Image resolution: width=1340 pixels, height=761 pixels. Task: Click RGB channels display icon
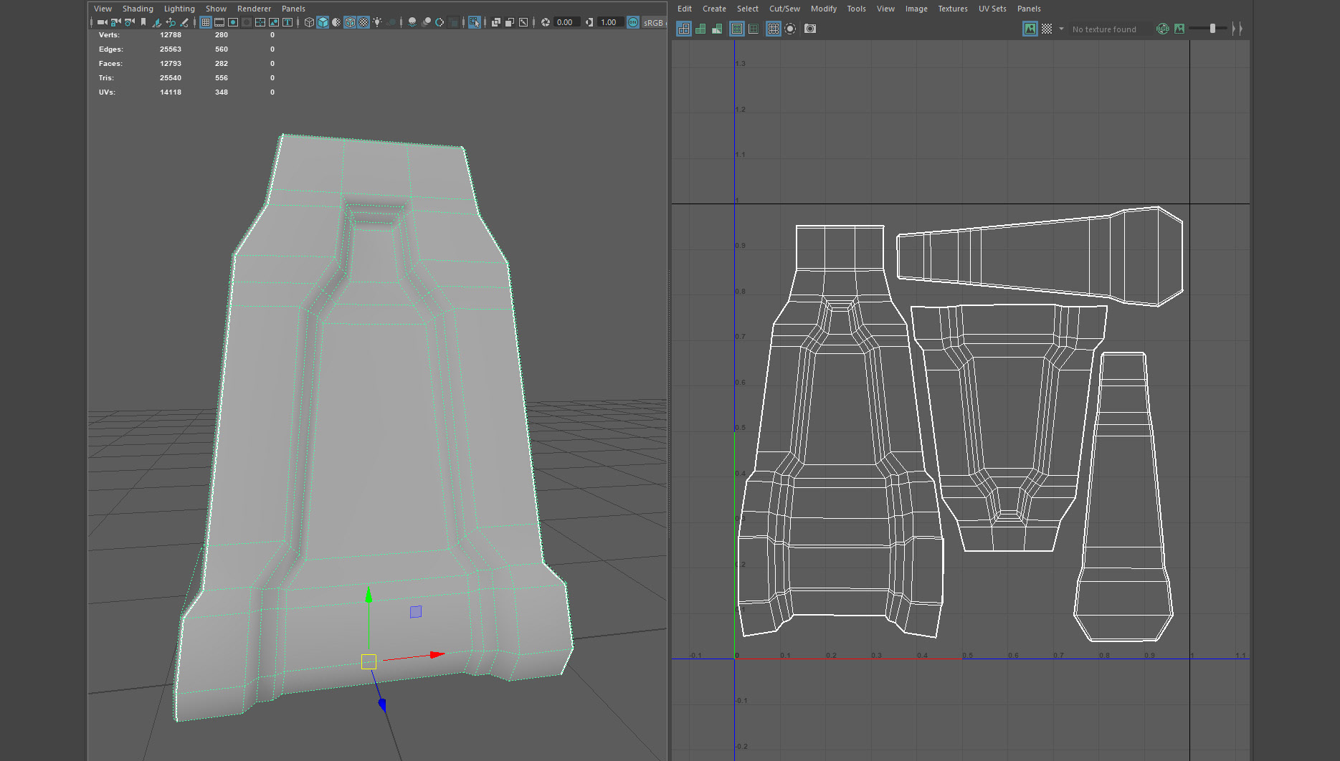pyautogui.click(x=1162, y=29)
